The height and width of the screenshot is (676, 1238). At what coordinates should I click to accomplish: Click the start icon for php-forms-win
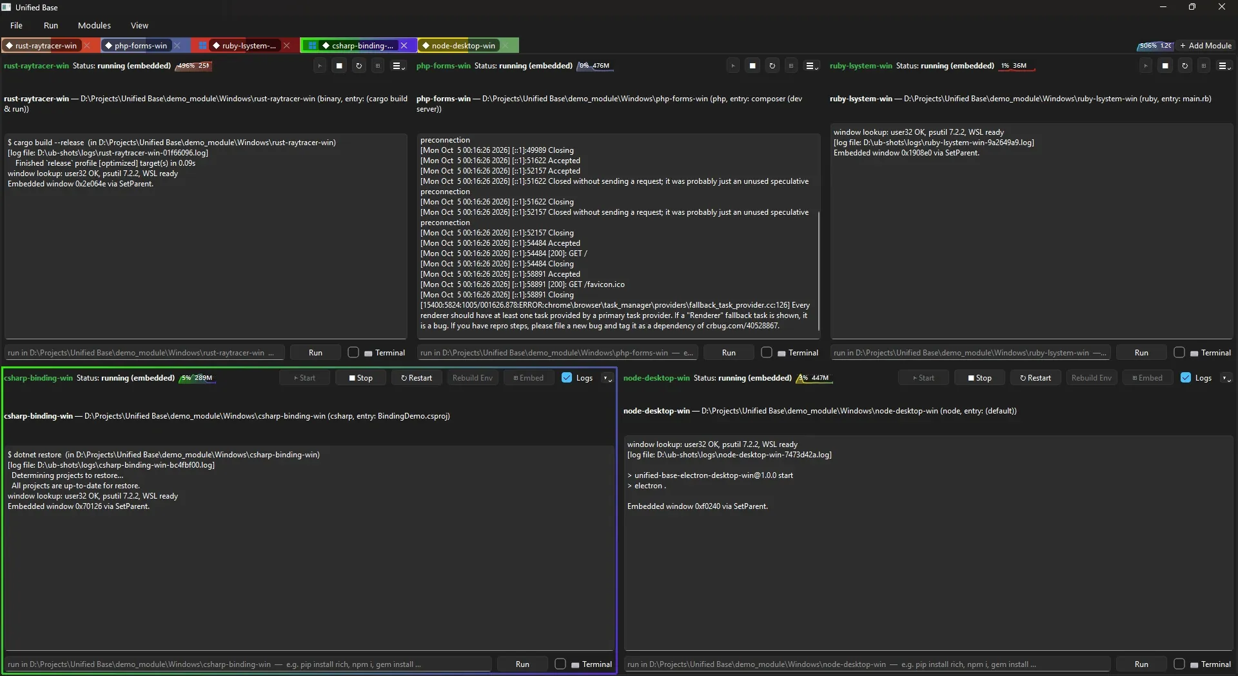[x=733, y=66]
